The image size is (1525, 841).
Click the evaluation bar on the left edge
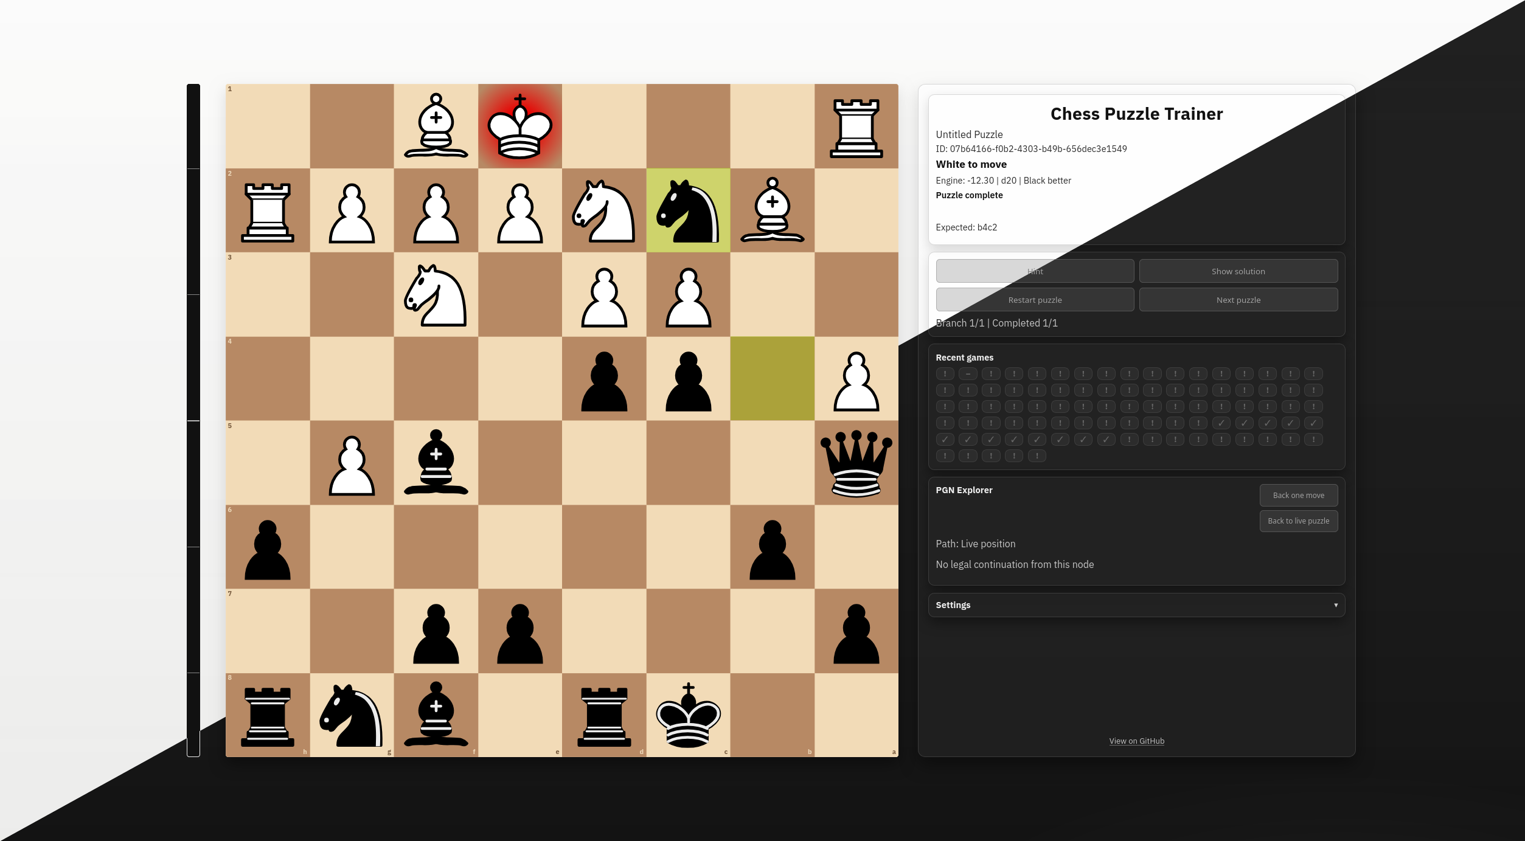click(x=194, y=420)
